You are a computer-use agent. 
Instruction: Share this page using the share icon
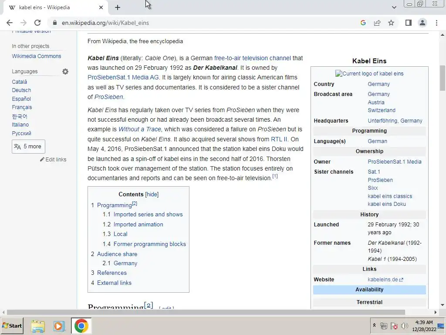coord(377,23)
